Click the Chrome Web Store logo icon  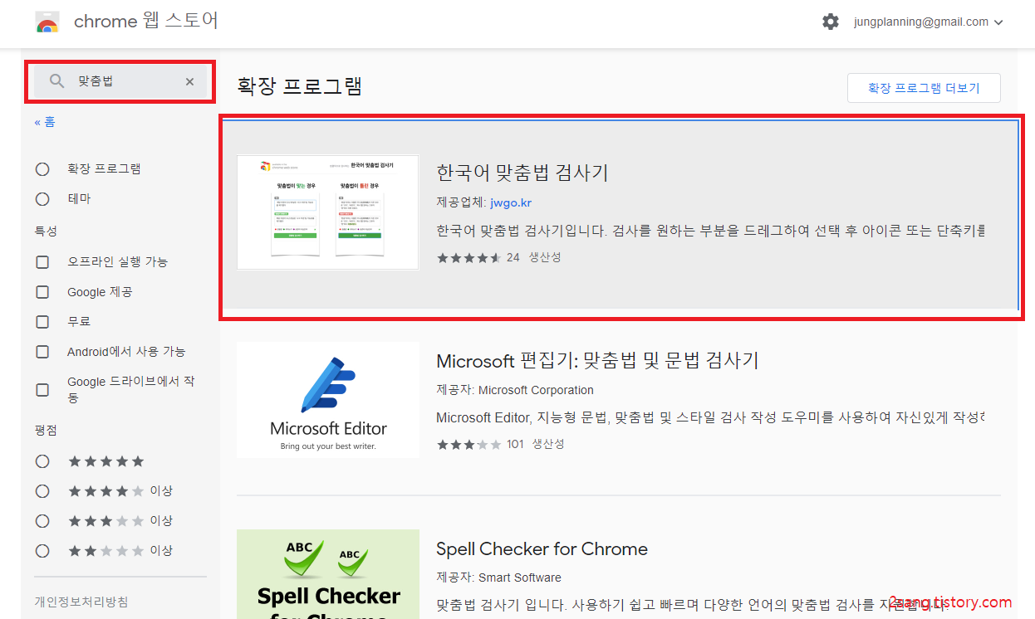pyautogui.click(x=47, y=22)
